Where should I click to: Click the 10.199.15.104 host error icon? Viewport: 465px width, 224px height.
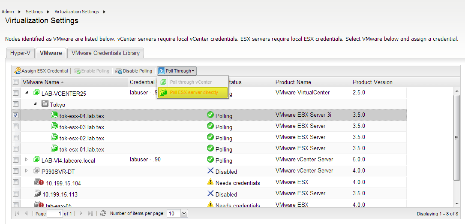coord(39,182)
